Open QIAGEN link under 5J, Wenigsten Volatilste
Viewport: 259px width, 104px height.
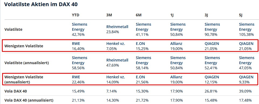(x=246, y=44)
